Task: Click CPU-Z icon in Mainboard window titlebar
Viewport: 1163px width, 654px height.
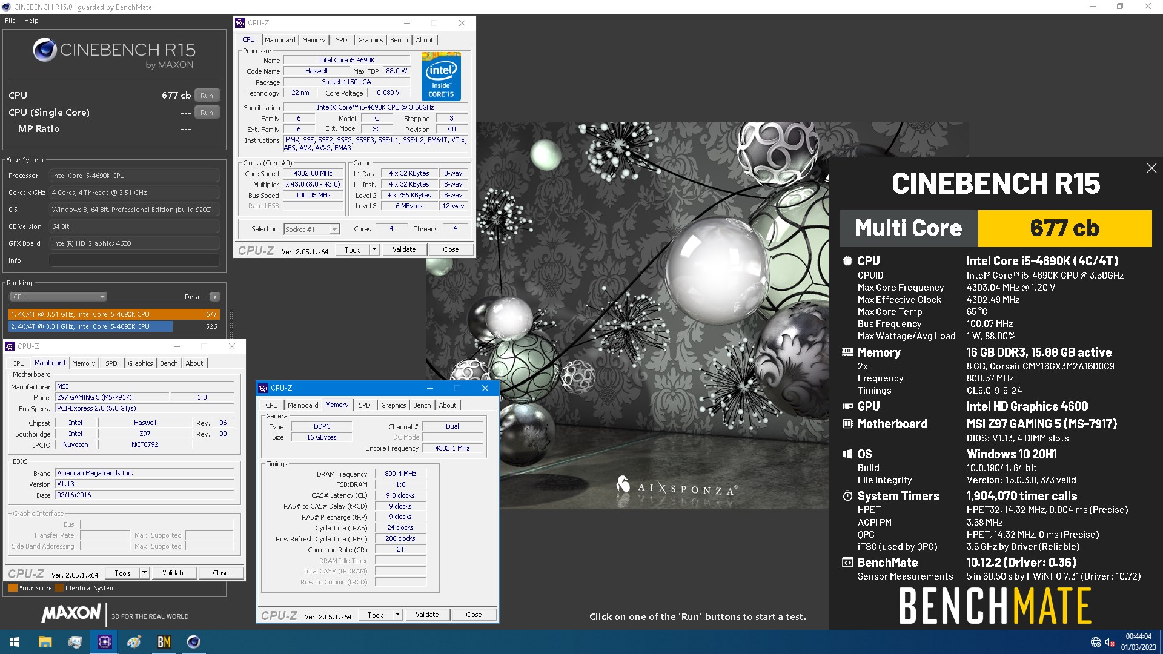Action: (10, 346)
